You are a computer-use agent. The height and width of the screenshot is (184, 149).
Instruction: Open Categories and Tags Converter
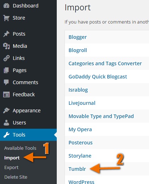105,63
